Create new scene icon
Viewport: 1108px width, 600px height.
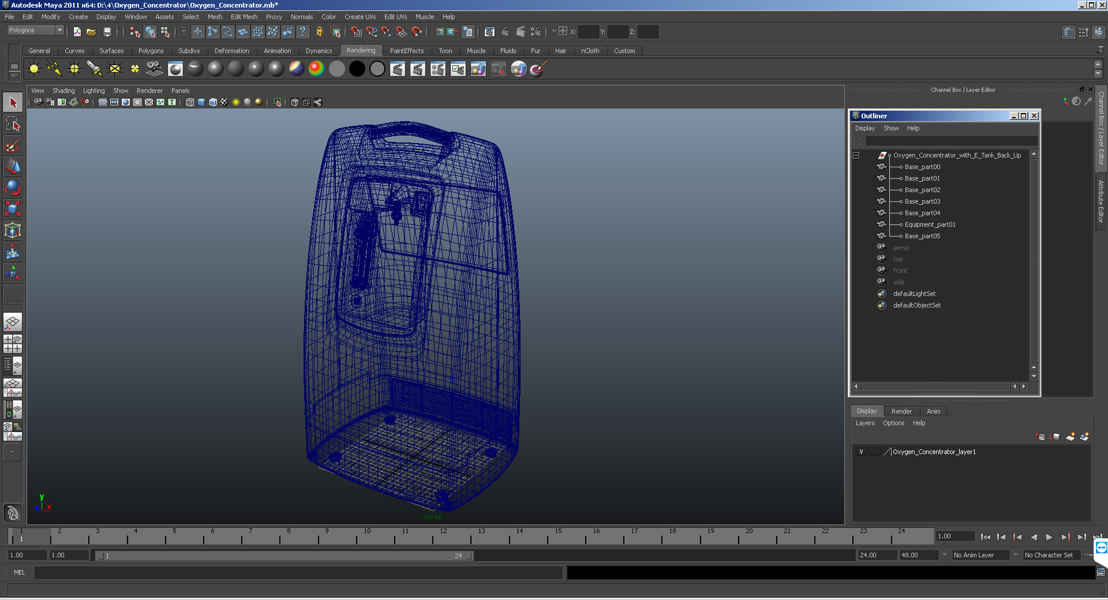pyautogui.click(x=77, y=32)
